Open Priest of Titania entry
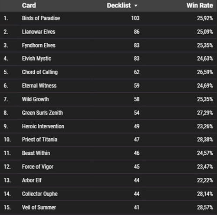The width and height of the screenshot is (217, 215). [39, 140]
